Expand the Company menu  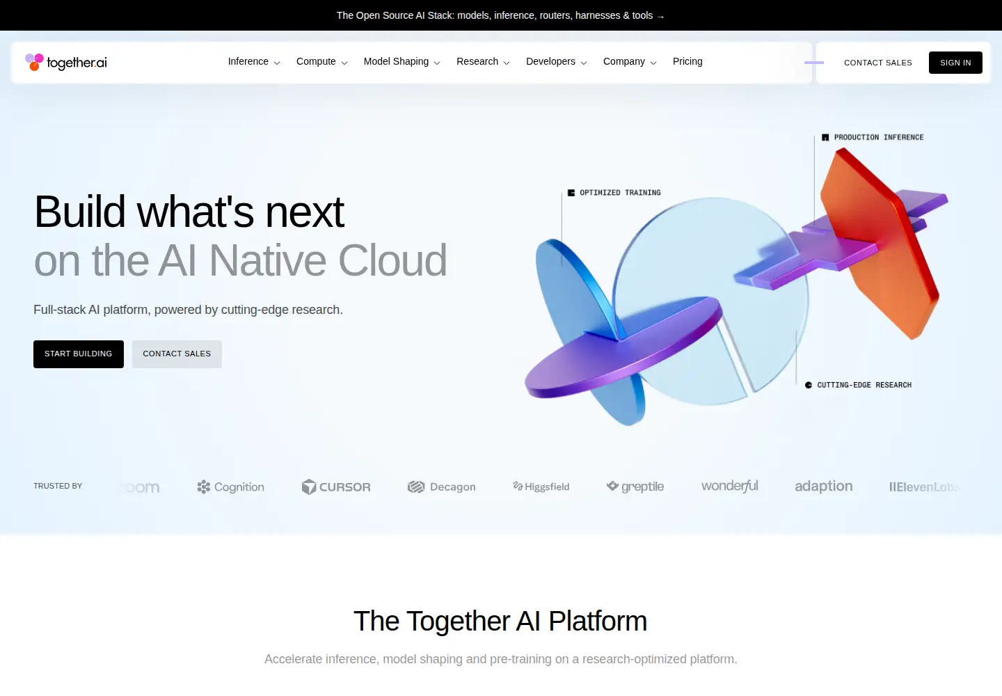point(630,61)
